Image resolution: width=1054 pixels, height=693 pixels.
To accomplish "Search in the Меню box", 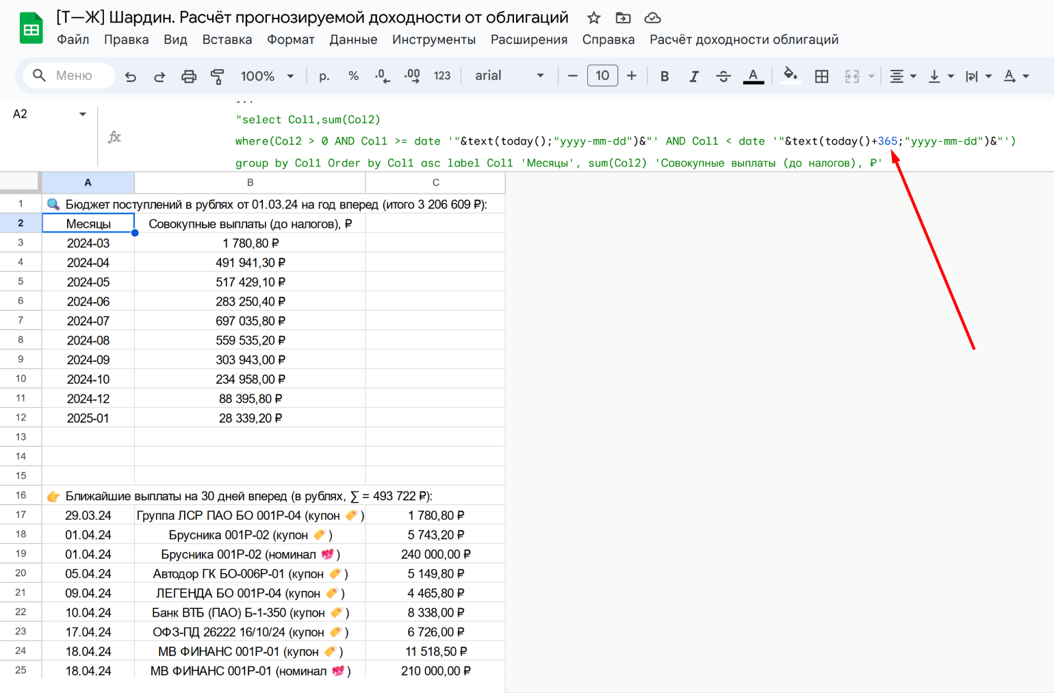I will click(69, 75).
